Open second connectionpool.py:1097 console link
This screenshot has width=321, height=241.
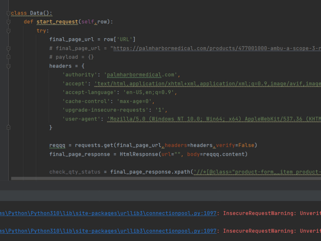coord(108,231)
